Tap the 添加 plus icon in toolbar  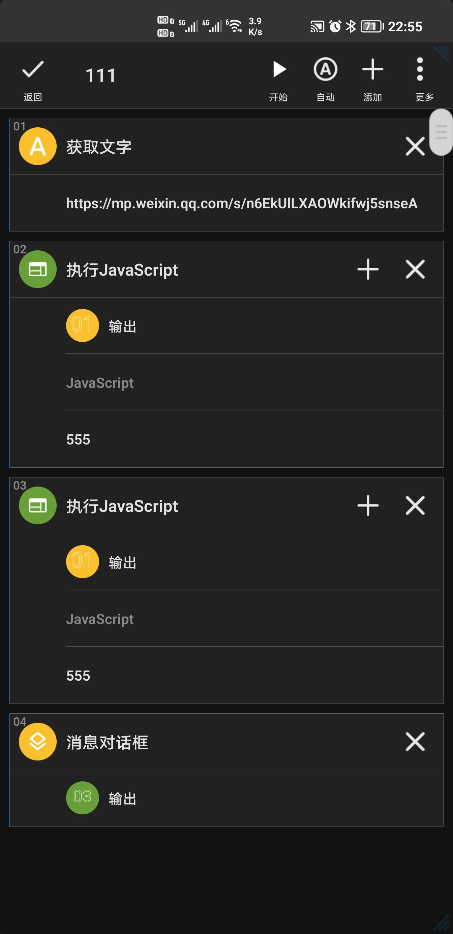372,78
